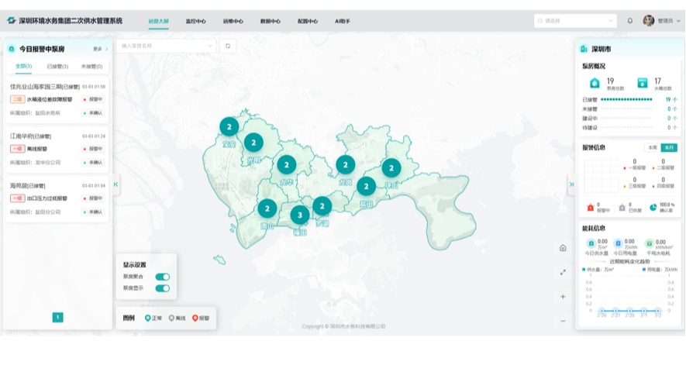Click the cluster marker on 福田 district
This screenshot has height=365, width=686.
299,215
